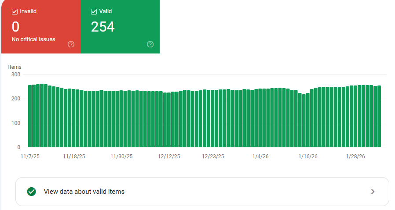Click the help icon on Invalid card
Image resolution: width=395 pixels, height=210 pixels.
pos(71,44)
